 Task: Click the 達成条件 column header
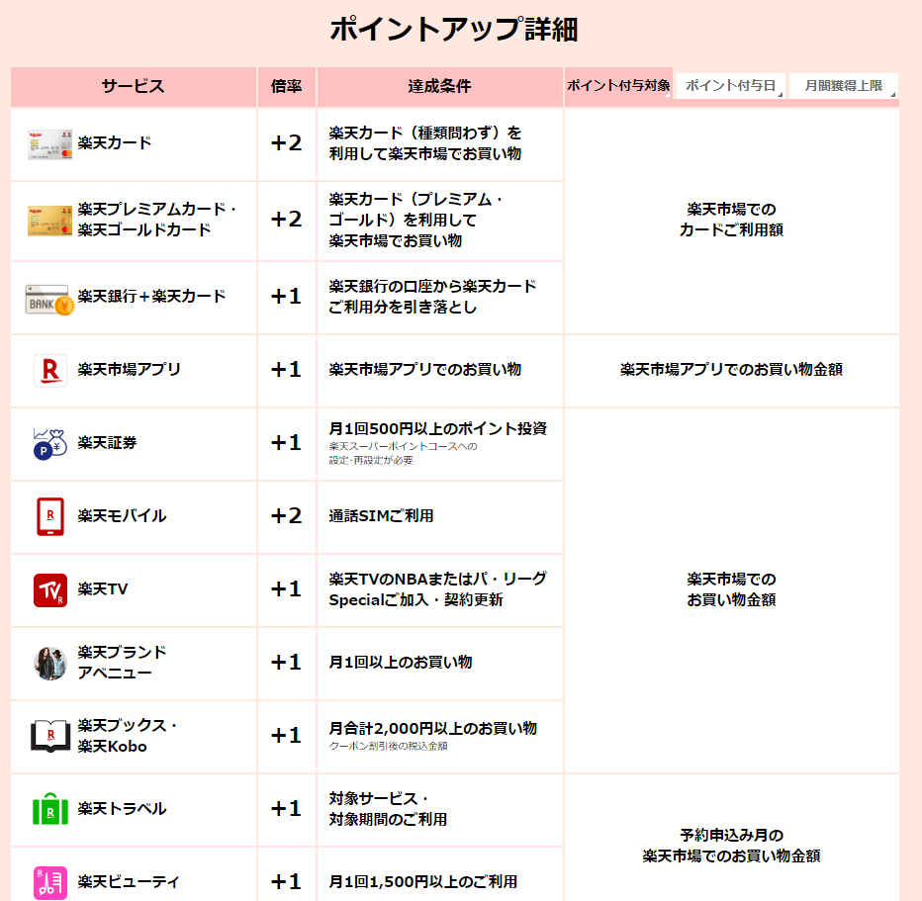(439, 87)
